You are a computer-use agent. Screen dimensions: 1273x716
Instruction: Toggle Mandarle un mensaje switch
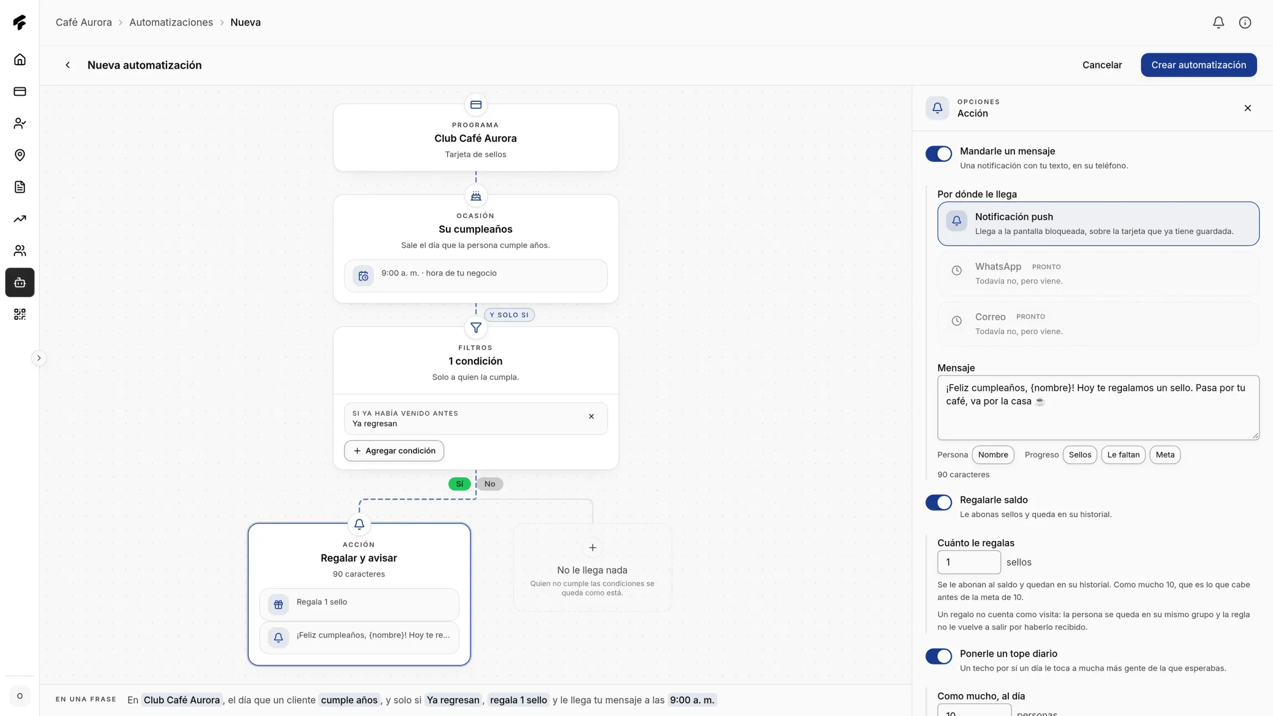point(938,154)
